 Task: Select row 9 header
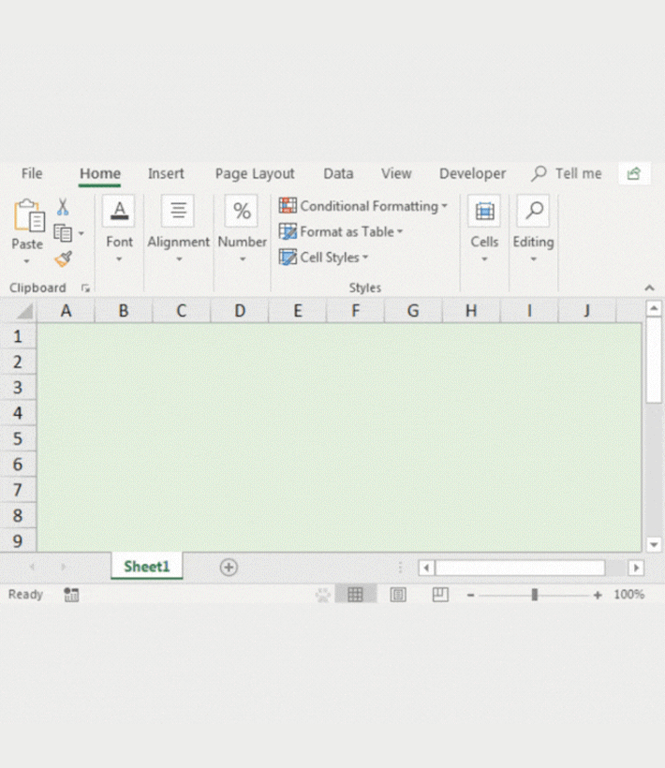pyautogui.click(x=18, y=540)
